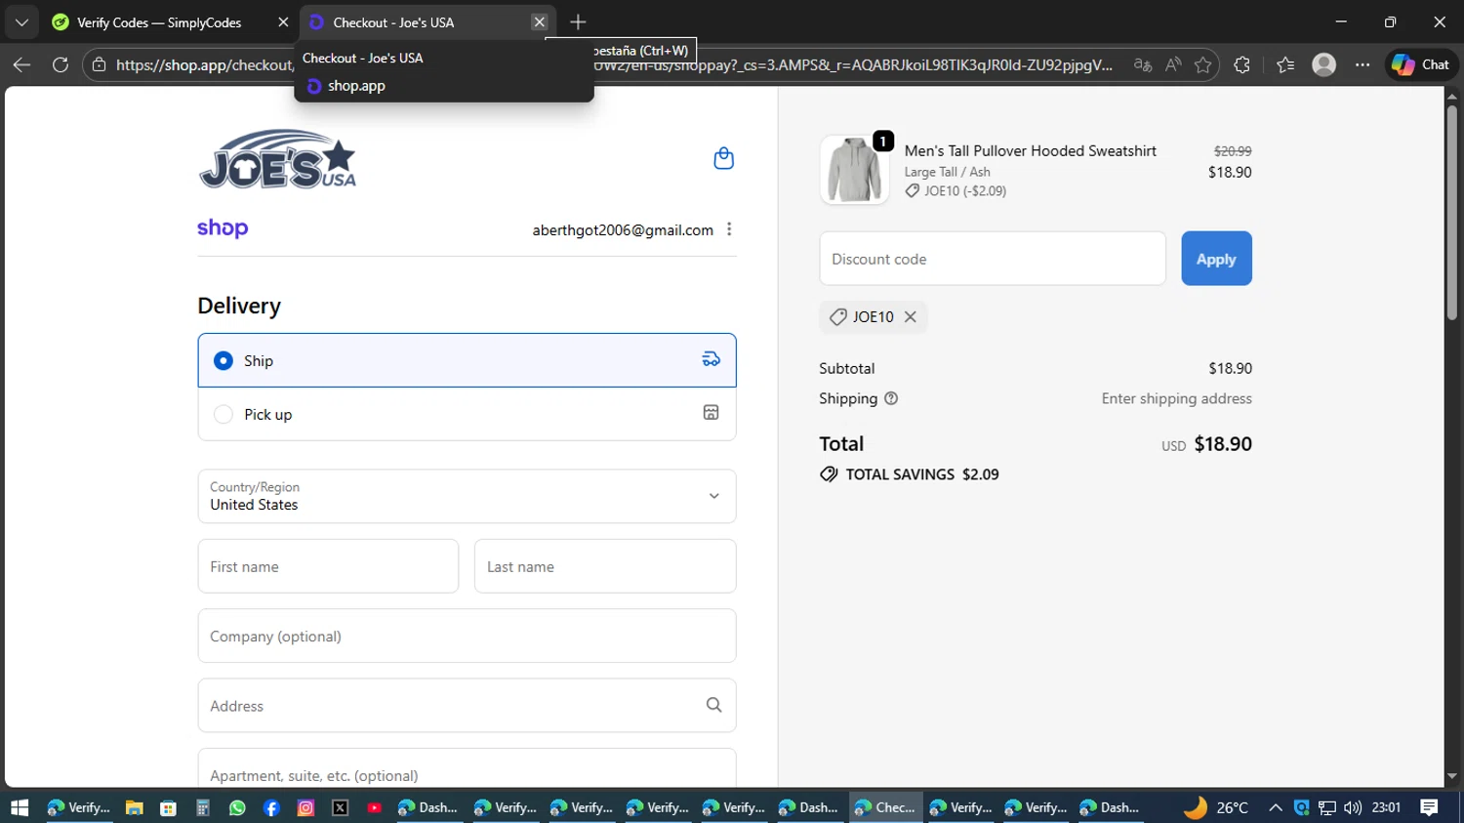This screenshot has height=823, width=1464.
Task: Click into the Company (optional) field
Action: pyautogui.click(x=467, y=636)
